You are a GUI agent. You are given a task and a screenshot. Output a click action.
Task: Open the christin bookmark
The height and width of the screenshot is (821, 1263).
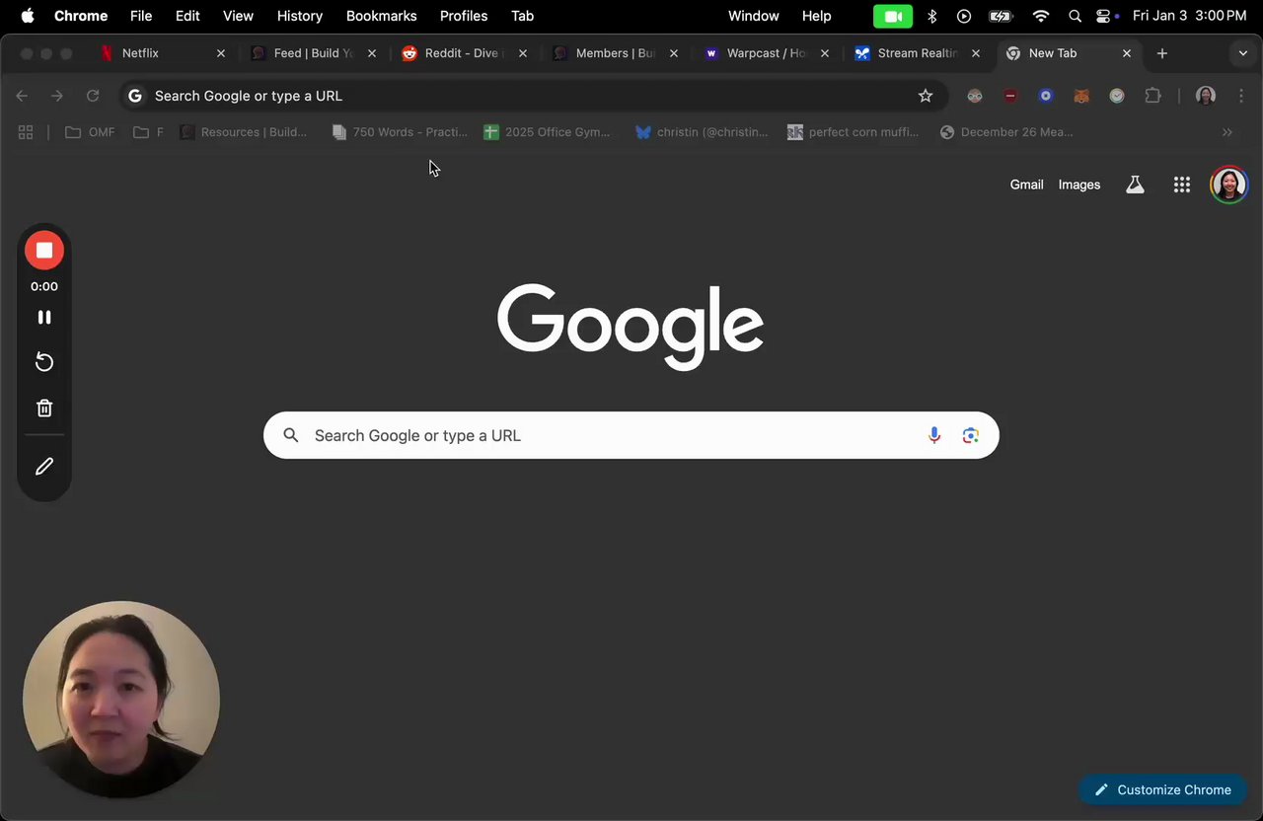click(702, 132)
